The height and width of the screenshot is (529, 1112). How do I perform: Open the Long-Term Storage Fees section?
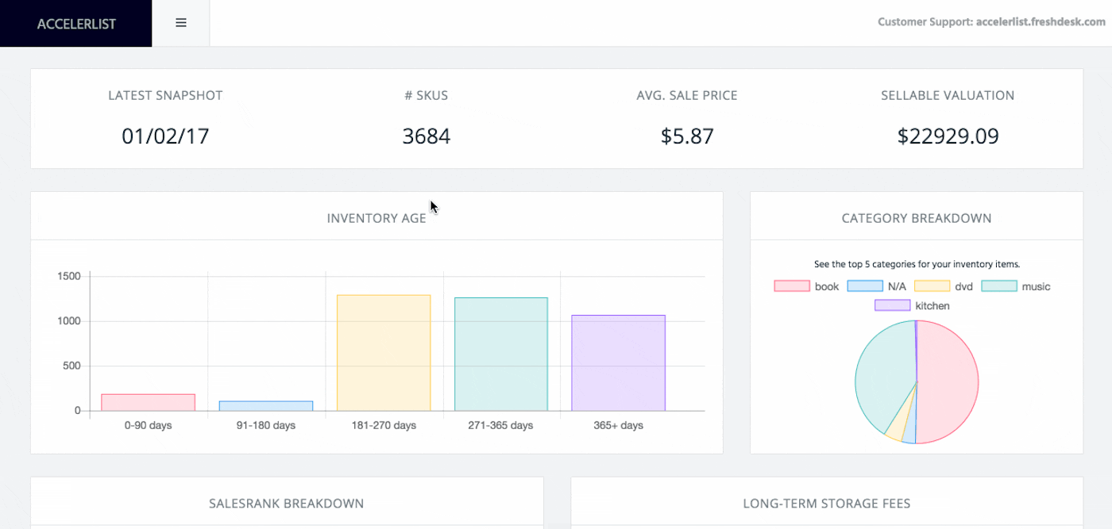826,503
